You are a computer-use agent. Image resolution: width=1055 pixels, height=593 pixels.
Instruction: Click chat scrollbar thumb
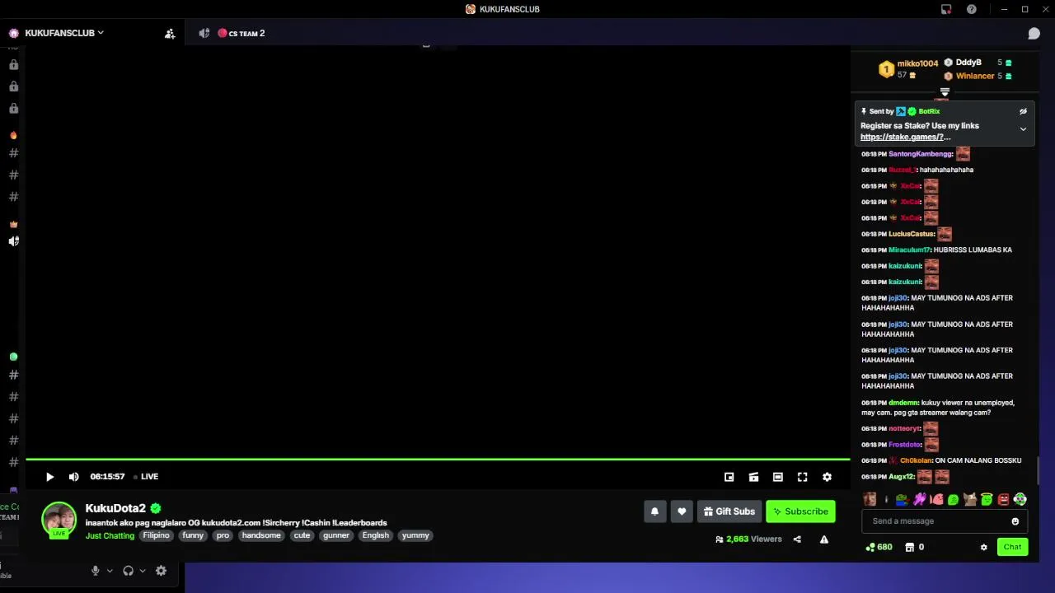(1038, 471)
